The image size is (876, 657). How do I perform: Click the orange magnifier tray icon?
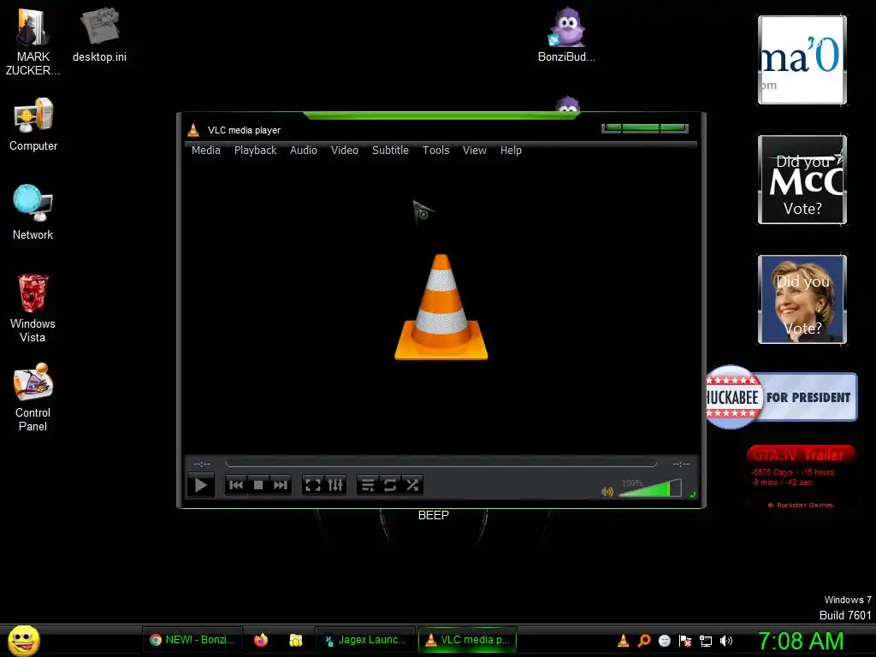coord(643,641)
